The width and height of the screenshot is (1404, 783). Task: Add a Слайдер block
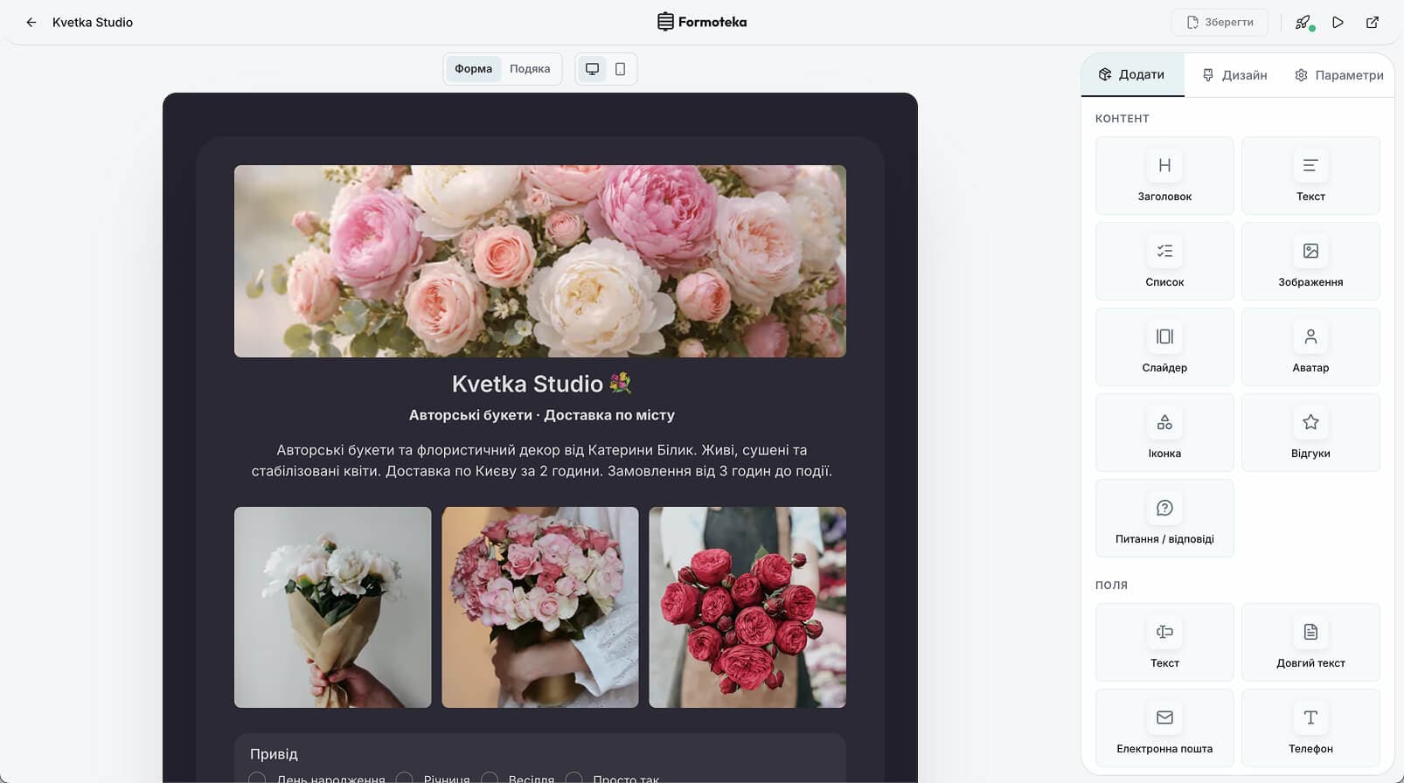tap(1164, 347)
